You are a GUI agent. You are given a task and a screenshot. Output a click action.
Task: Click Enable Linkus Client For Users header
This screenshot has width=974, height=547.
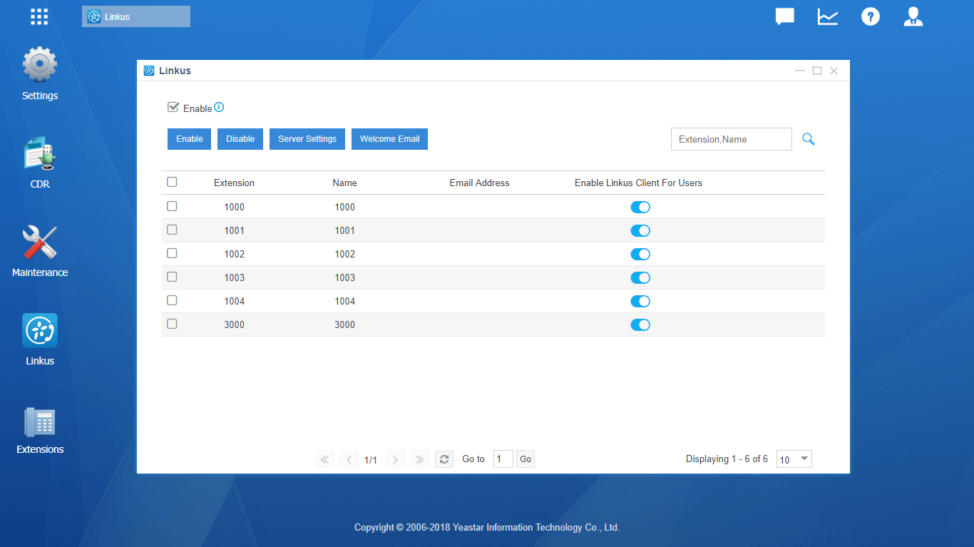(x=638, y=183)
